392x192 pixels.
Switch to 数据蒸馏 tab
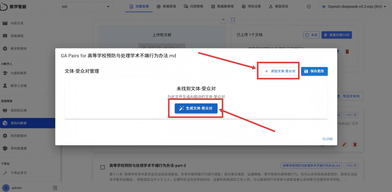coord(166,6)
